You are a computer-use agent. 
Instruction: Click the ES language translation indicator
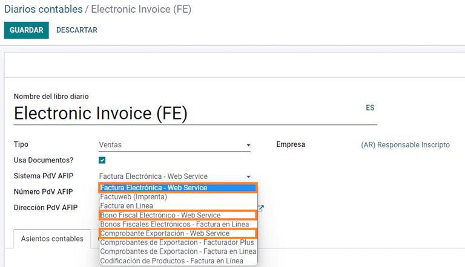click(370, 108)
